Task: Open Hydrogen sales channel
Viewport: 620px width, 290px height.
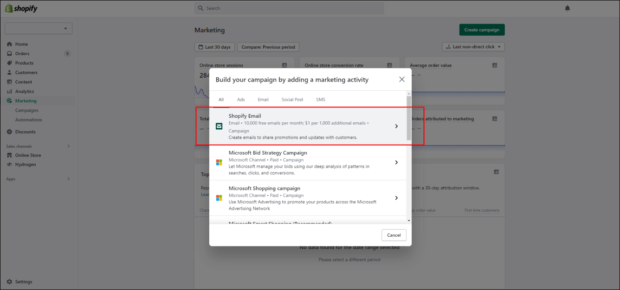Action: click(x=26, y=164)
